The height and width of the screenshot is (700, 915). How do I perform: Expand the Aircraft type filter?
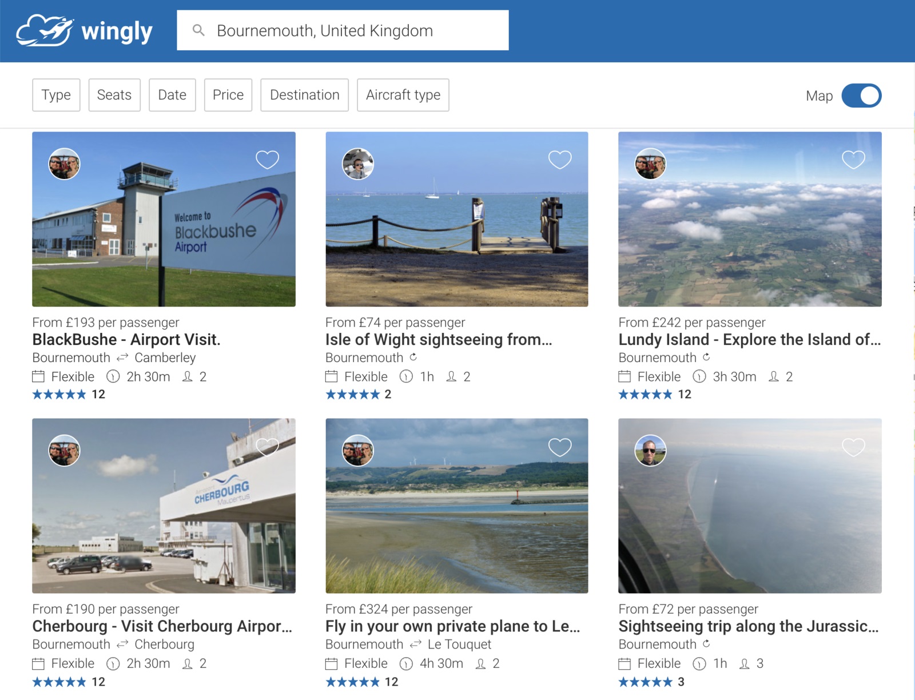(403, 95)
